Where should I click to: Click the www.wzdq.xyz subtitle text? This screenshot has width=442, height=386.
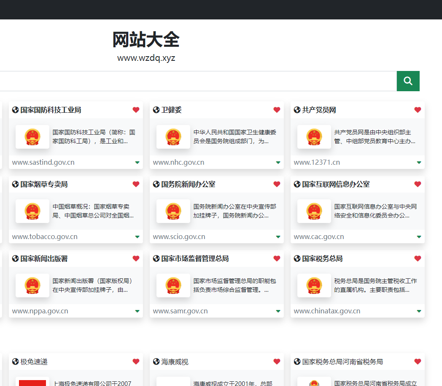[146, 58]
